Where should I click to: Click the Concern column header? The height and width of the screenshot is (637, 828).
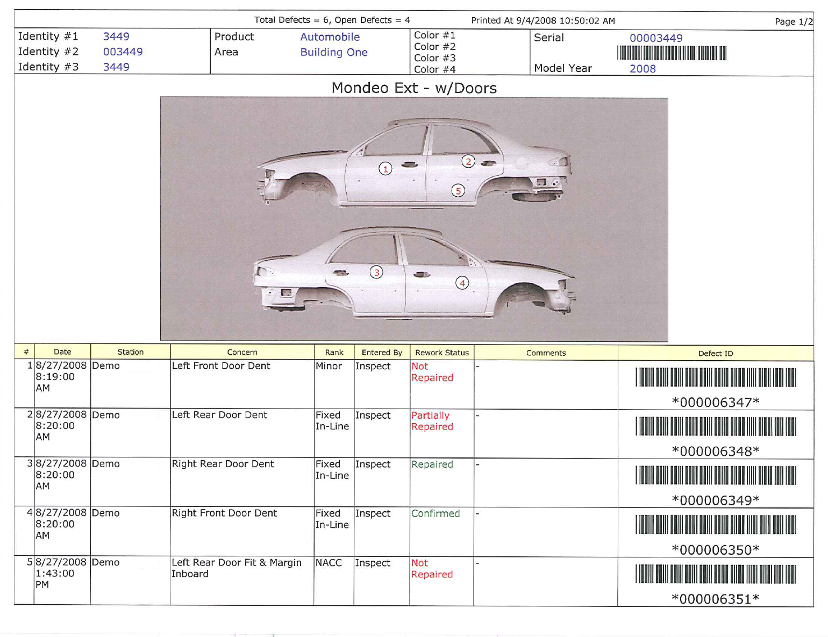pos(242,352)
